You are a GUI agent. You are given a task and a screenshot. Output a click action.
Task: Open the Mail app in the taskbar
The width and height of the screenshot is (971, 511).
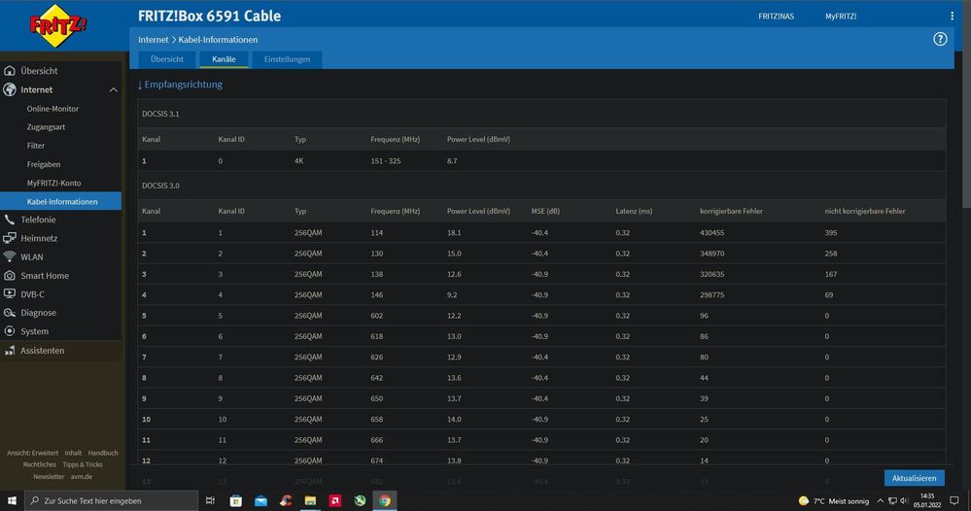point(260,500)
